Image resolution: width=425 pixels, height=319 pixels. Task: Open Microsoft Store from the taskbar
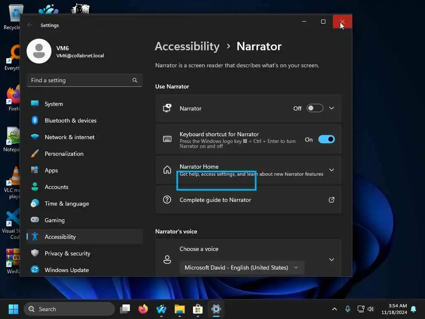coord(198,309)
